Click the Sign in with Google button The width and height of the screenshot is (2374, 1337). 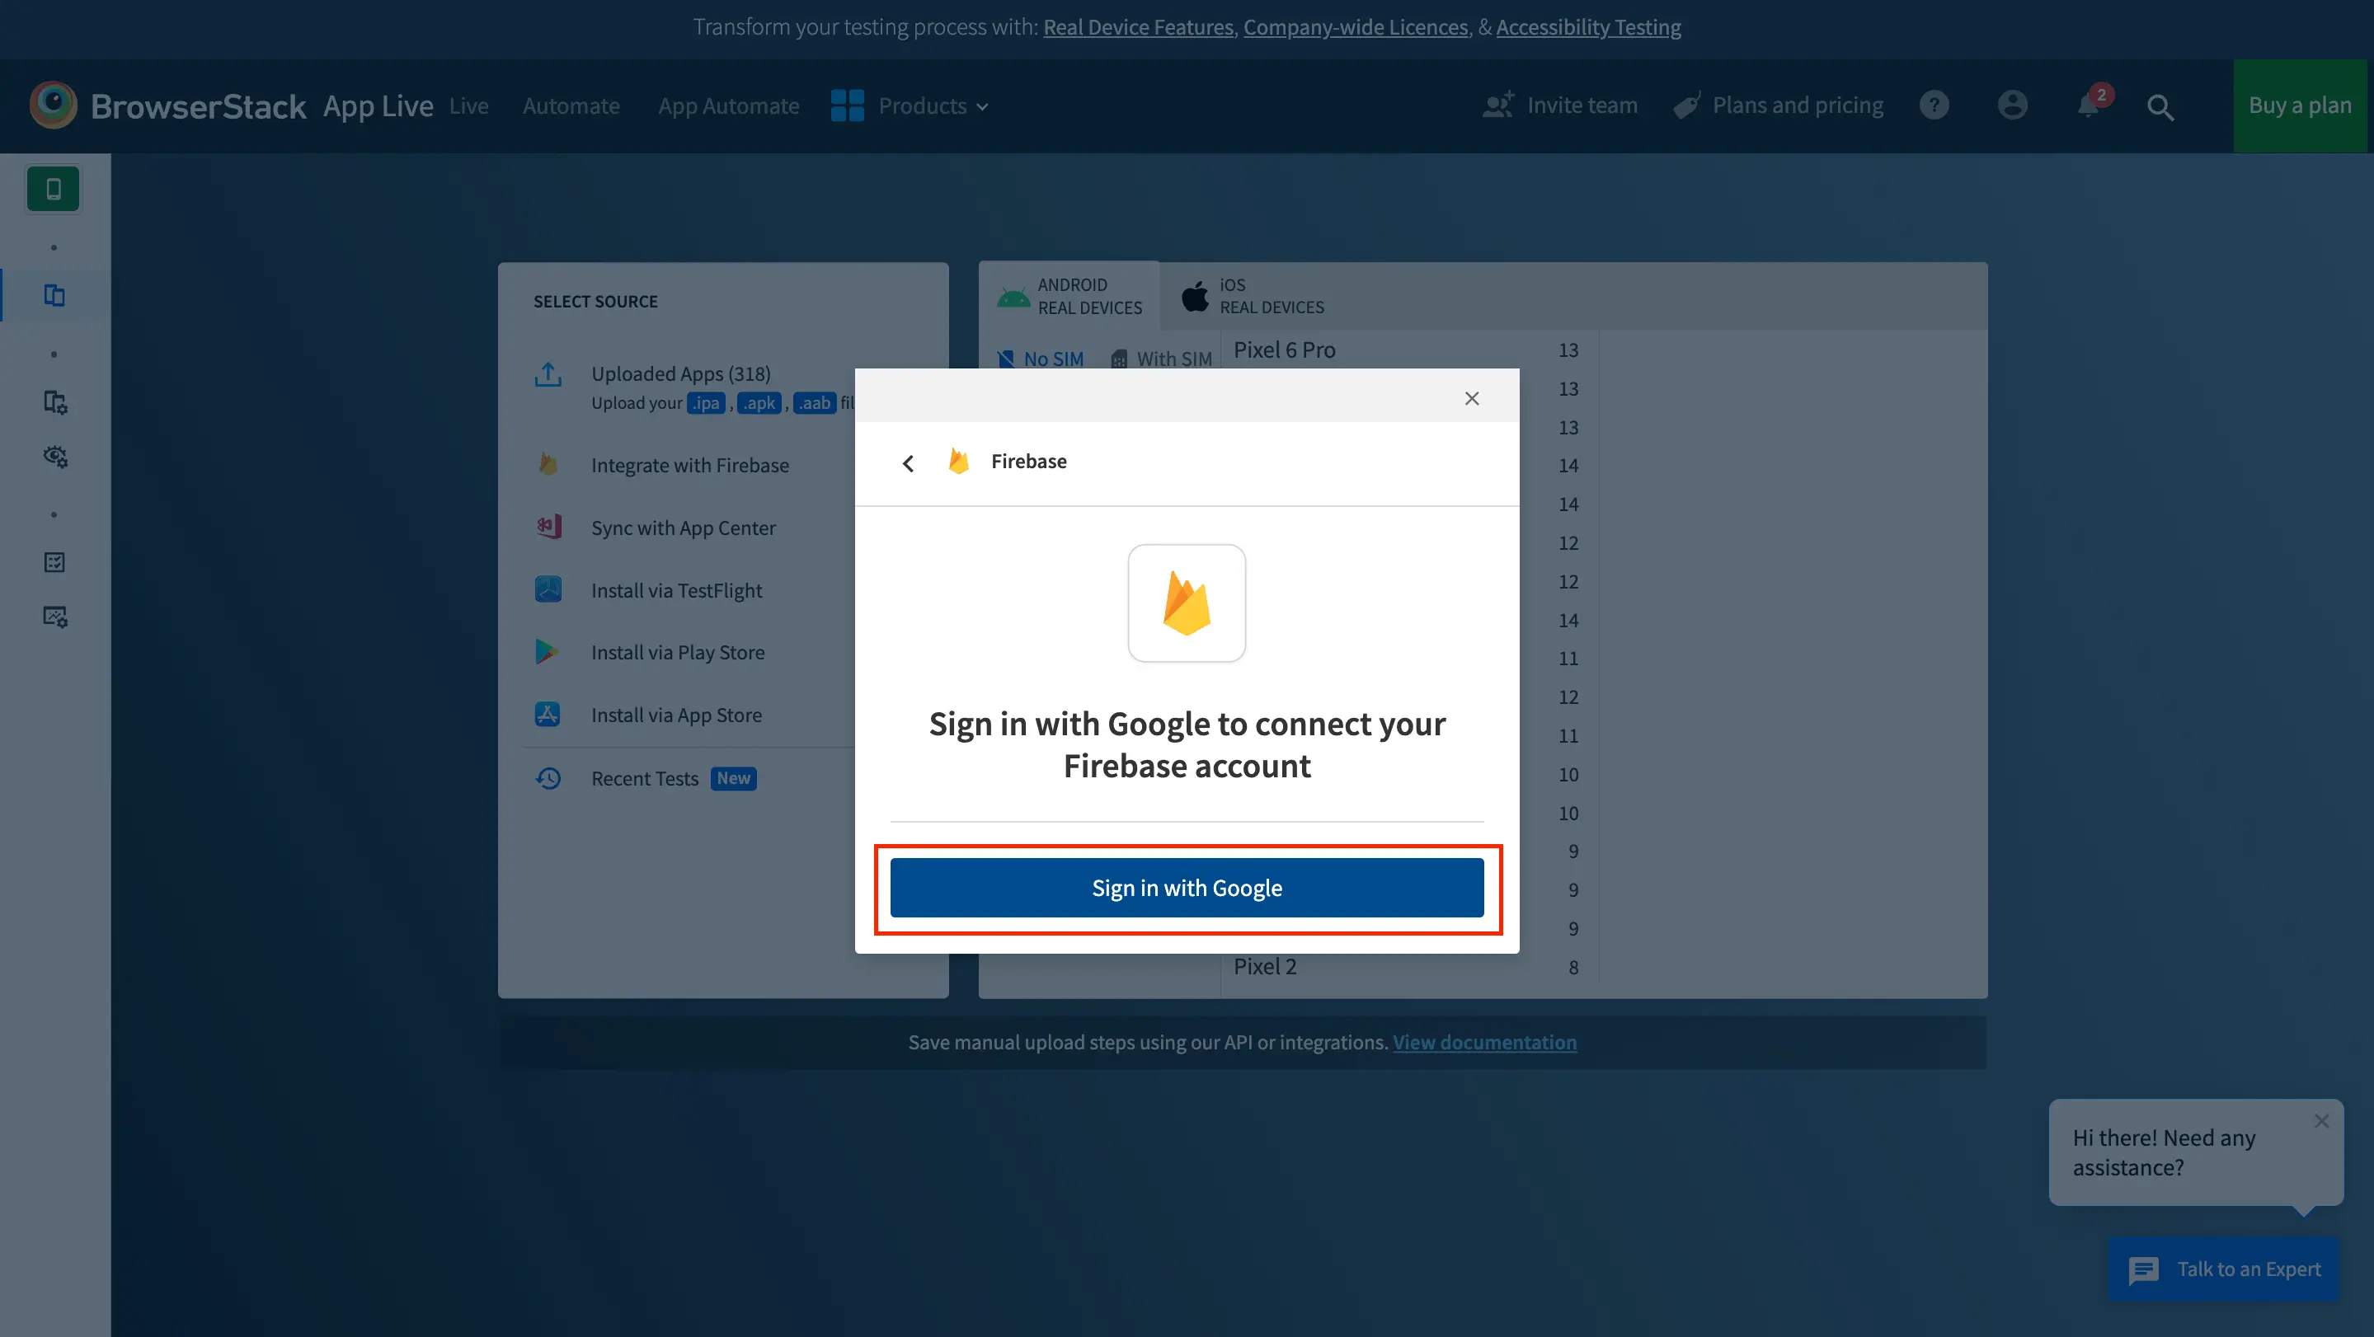coord(1186,887)
